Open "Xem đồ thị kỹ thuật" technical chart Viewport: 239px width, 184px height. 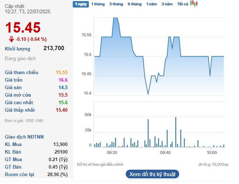click(152, 174)
